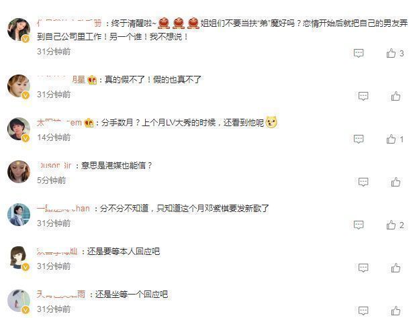The width and height of the screenshot is (419, 318).
Task: Reply to 还是要等本人回应吧 comment
Action: pyautogui.click(x=363, y=268)
